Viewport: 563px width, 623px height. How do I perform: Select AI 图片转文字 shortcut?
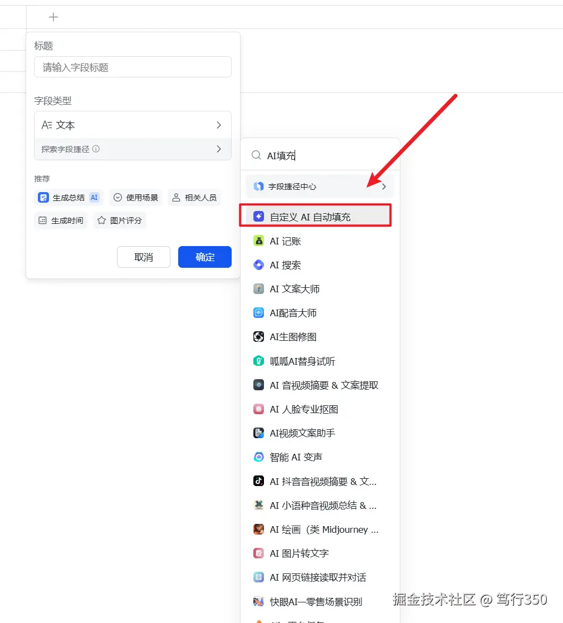(x=320, y=553)
